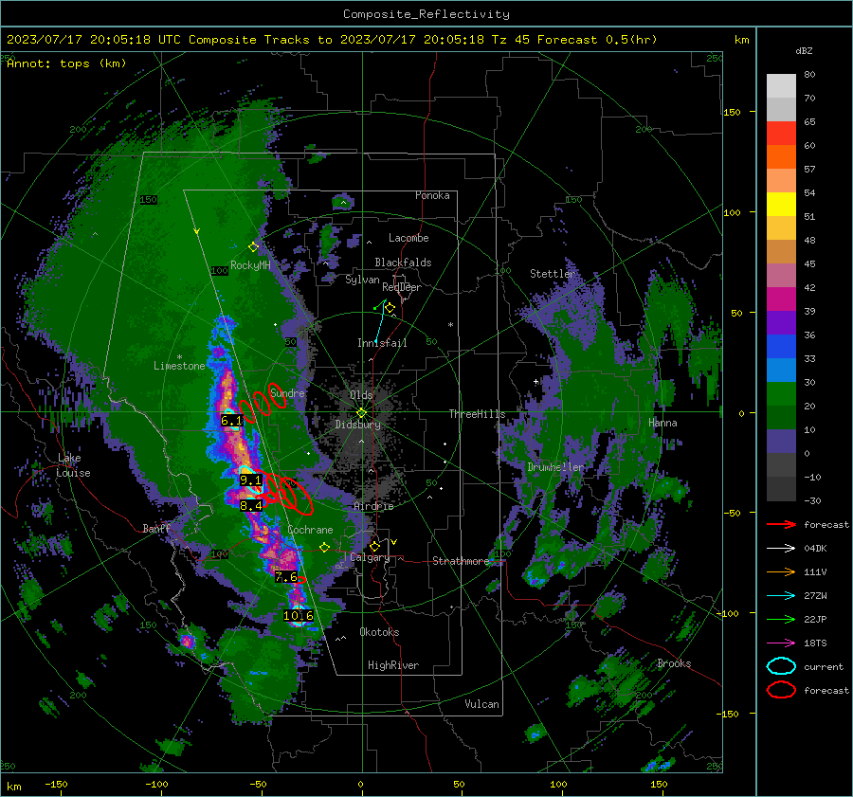Select the white 04DK arrow legend entry
This screenshot has width=853, height=797.
[781, 549]
